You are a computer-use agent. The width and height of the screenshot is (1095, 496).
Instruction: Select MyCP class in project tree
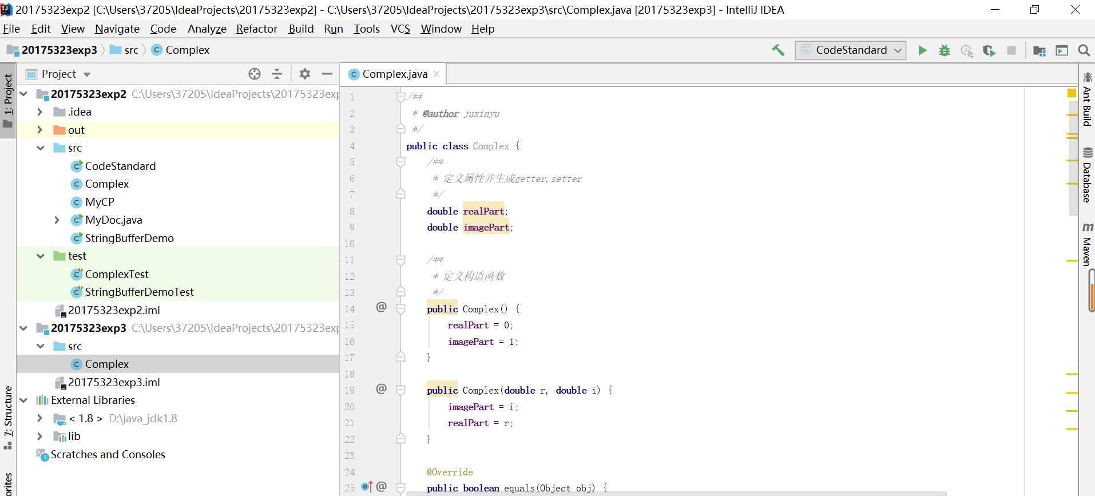click(x=93, y=202)
